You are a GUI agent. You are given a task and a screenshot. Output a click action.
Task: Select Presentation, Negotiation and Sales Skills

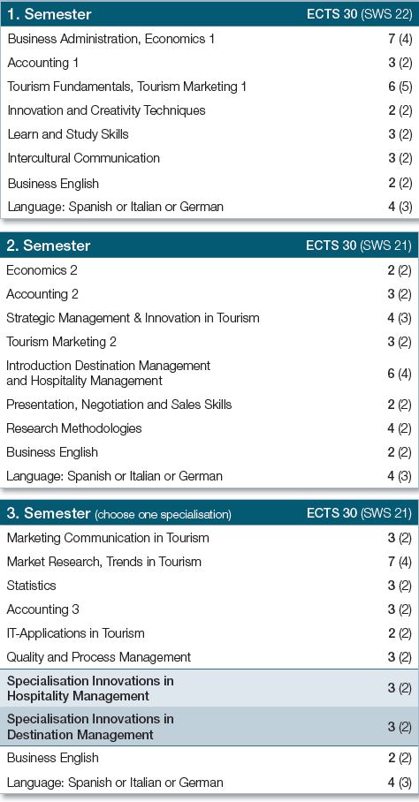coord(209,405)
